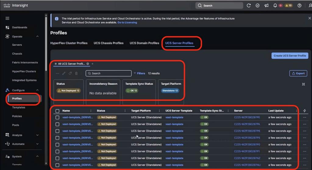
Task: Open row actions for server C225-WZP290297P5
Action: coord(304,138)
